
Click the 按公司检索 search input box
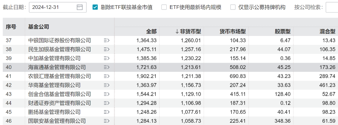point(332,7)
